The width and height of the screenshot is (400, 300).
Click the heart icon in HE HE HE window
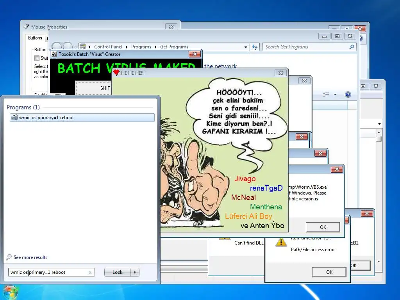116,73
